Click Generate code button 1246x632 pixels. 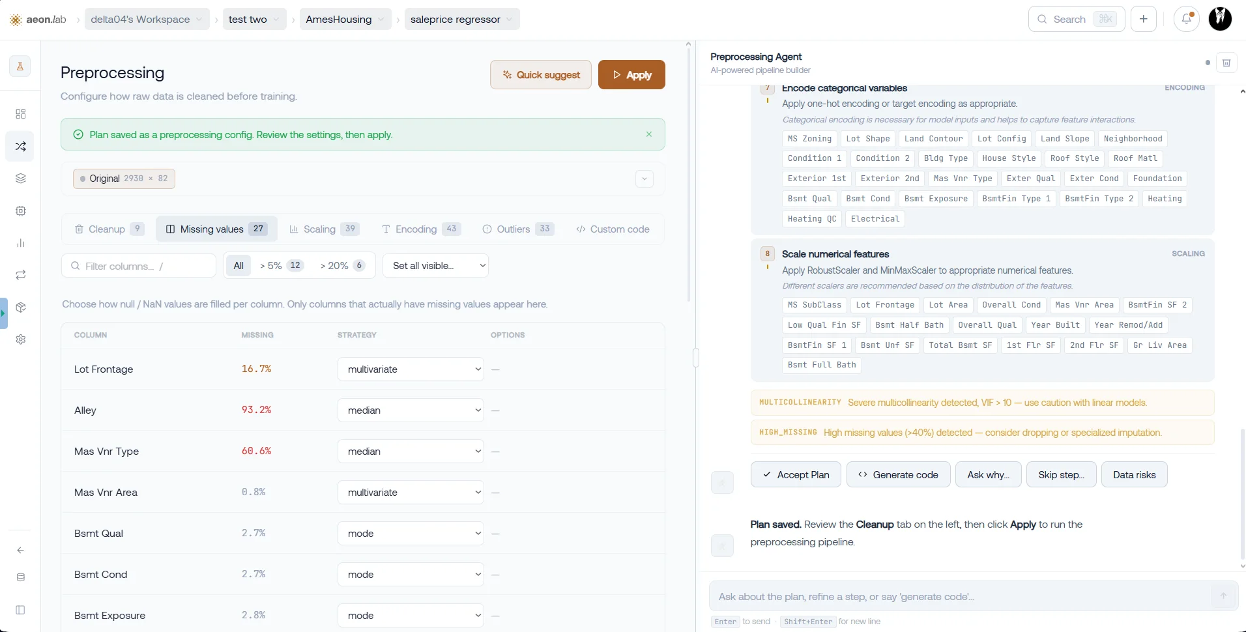pyautogui.click(x=898, y=475)
